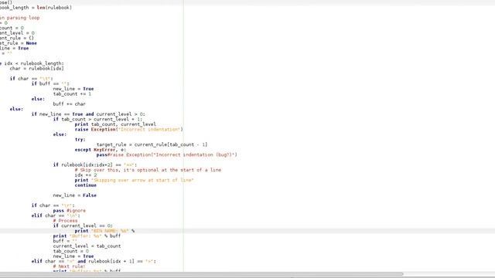This screenshot has height=278, width=495.
Task: Select the 'tab_count += 1' line
Action: pyautogui.click(x=72, y=94)
